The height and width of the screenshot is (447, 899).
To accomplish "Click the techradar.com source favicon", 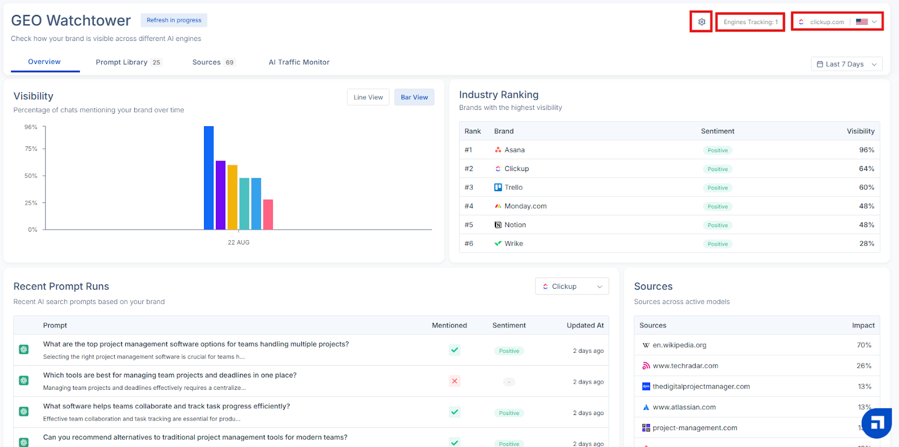I will [646, 366].
